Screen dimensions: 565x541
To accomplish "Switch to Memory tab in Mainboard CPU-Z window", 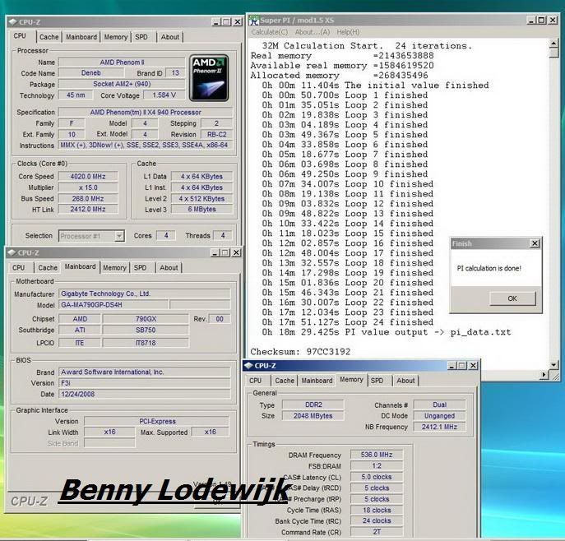I will (114, 267).
